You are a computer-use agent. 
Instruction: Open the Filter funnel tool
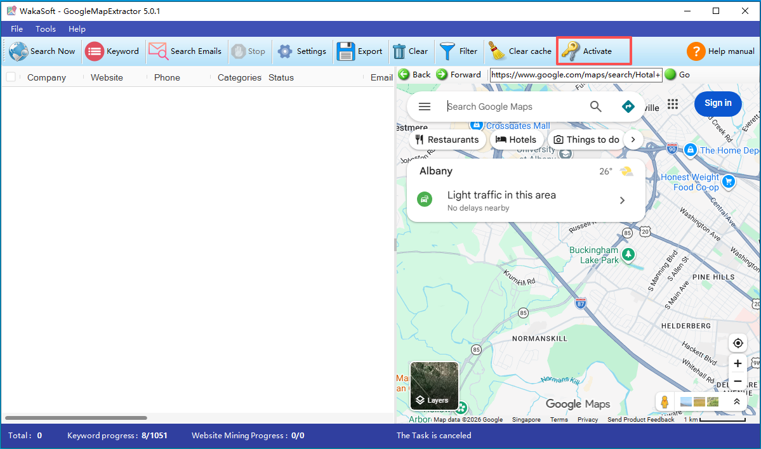447,51
